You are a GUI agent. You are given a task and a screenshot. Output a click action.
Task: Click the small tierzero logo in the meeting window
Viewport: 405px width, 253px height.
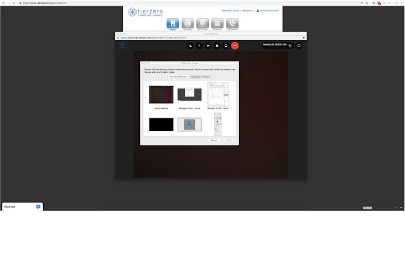coord(122,45)
